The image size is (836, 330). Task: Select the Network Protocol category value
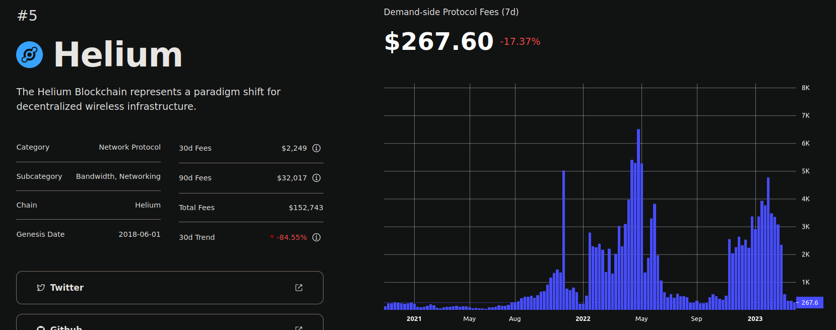pos(130,147)
